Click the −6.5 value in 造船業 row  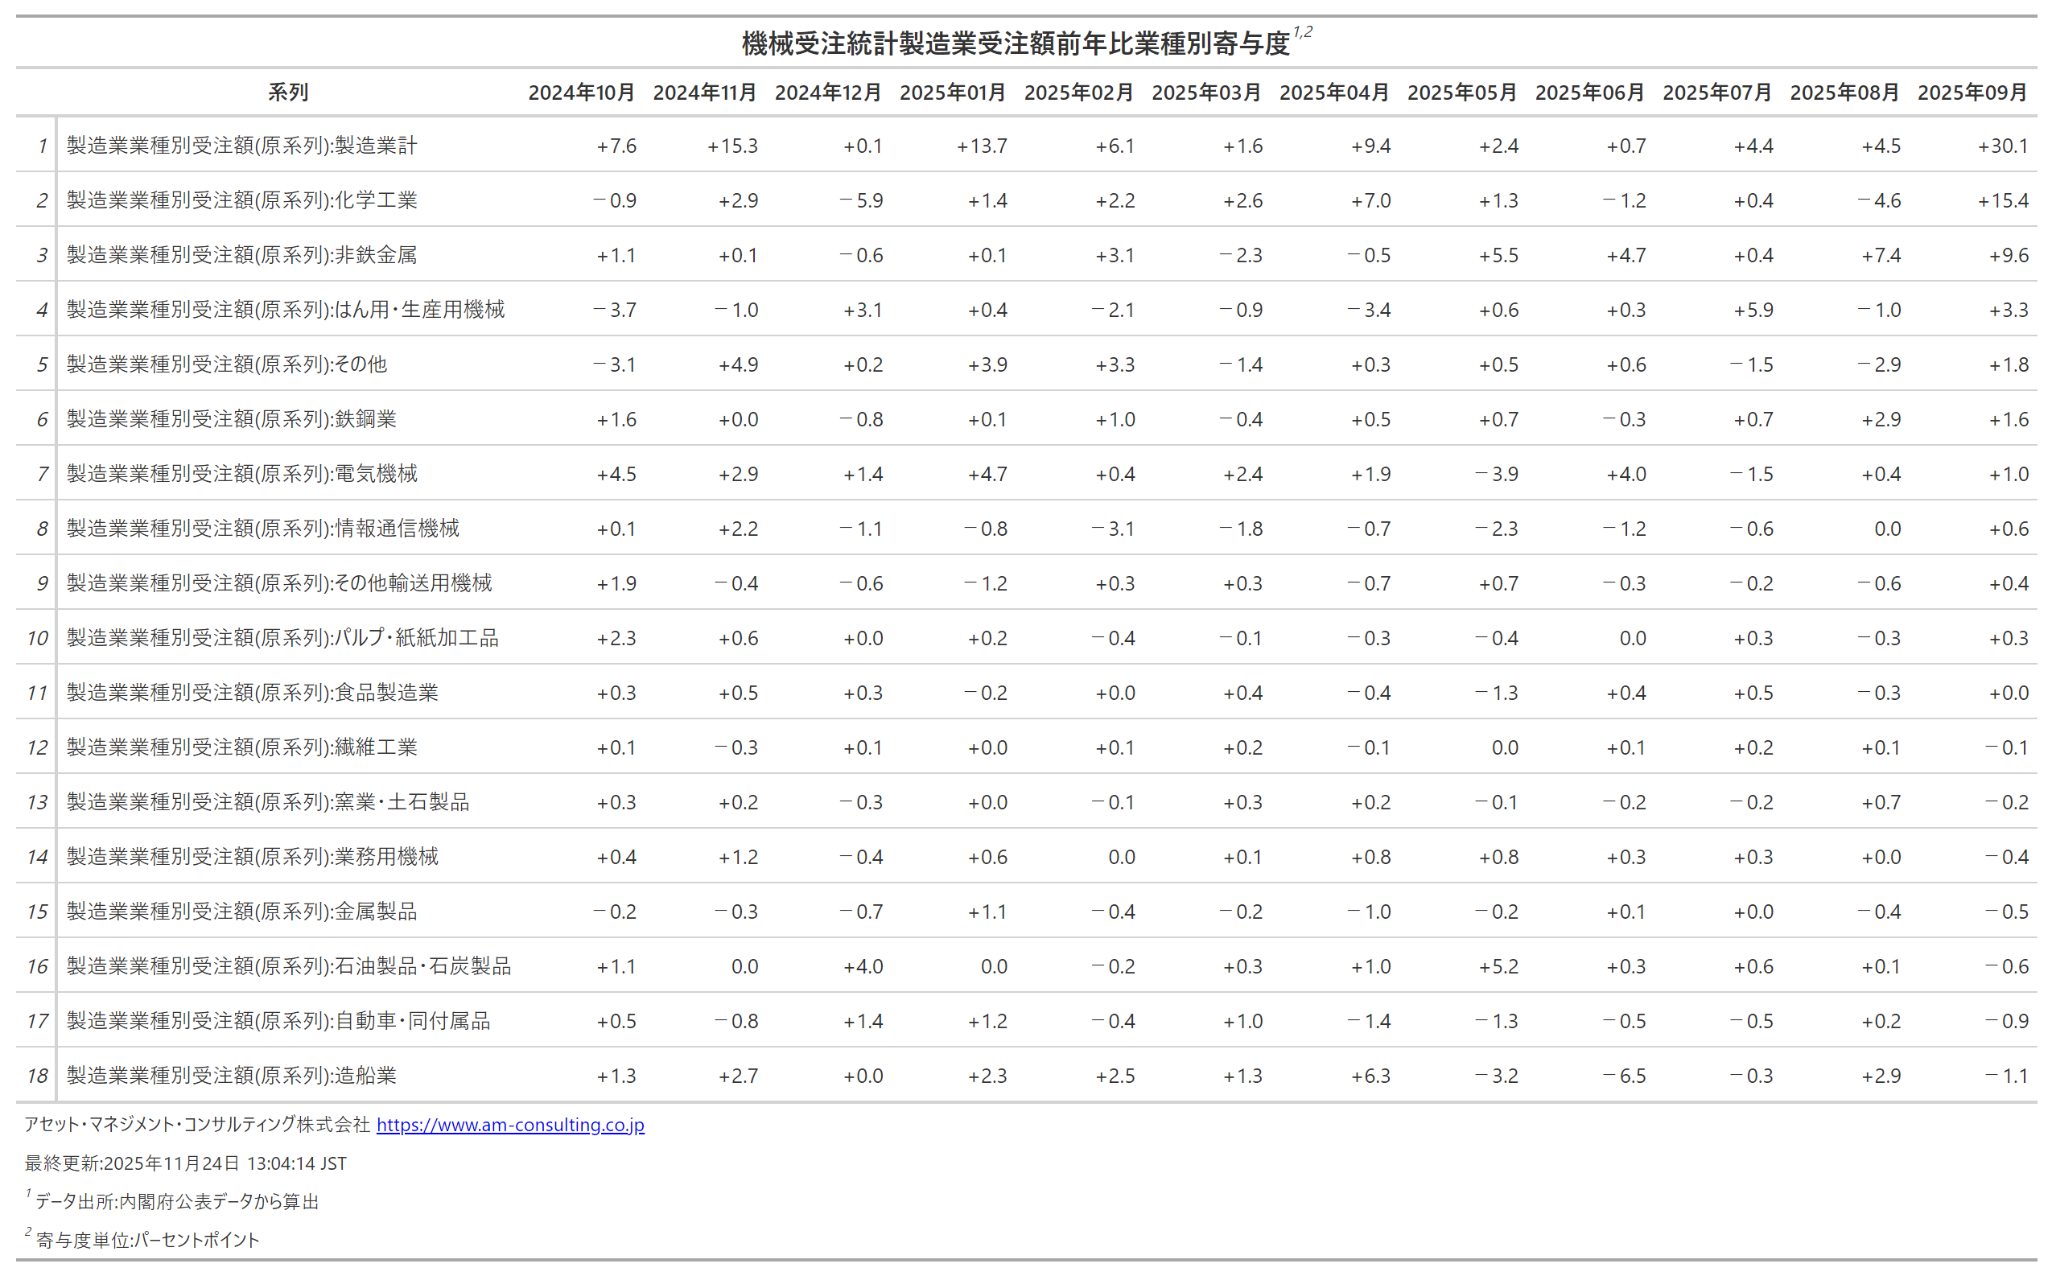click(1624, 1076)
